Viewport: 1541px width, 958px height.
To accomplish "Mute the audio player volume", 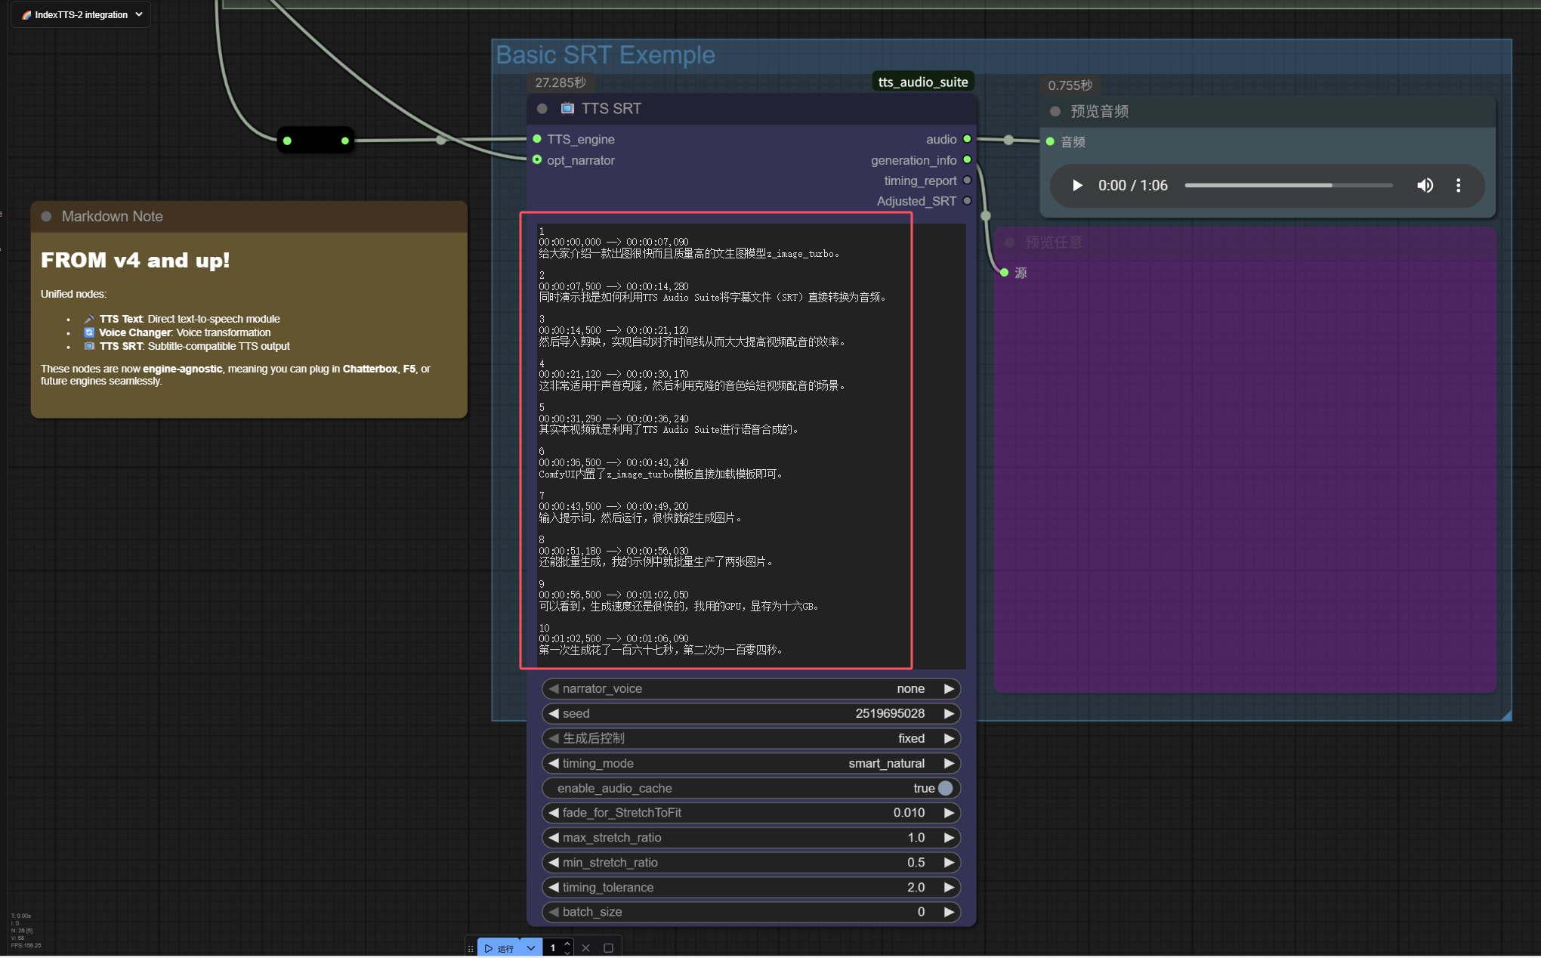I will (x=1425, y=186).
